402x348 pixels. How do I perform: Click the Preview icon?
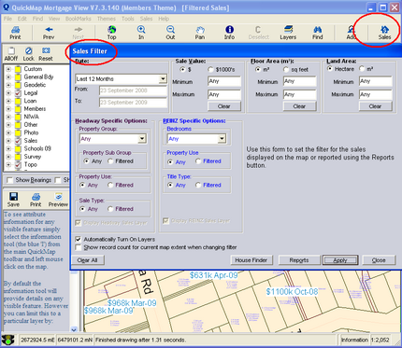click(58, 200)
